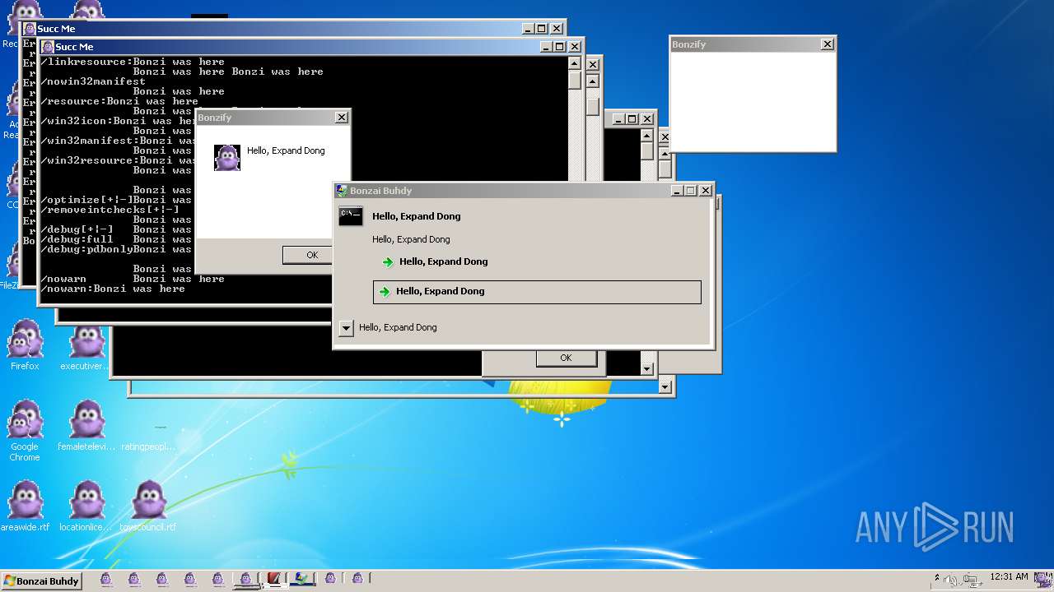This screenshot has width=1054, height=592.
Task: Click the Bonzai Buhdy dialog title bar icon
Action: click(342, 190)
